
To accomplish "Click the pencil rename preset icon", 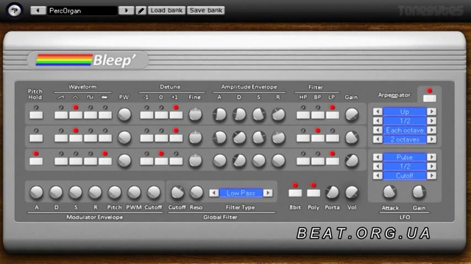I will [x=141, y=10].
